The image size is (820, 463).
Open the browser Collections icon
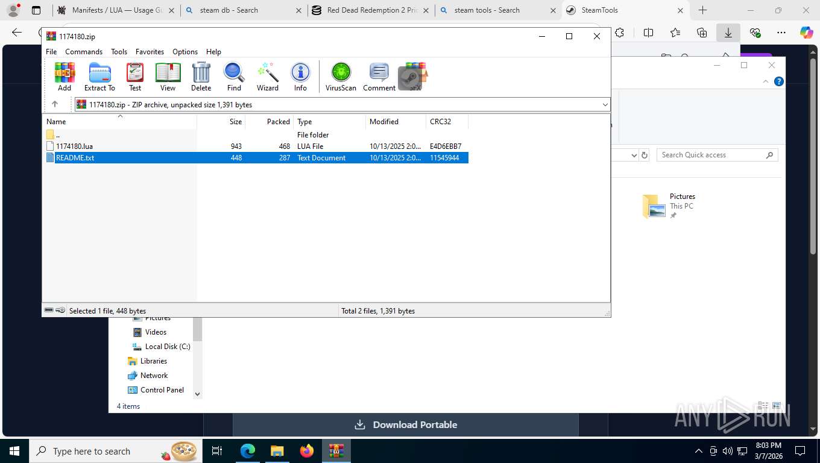coord(702,33)
